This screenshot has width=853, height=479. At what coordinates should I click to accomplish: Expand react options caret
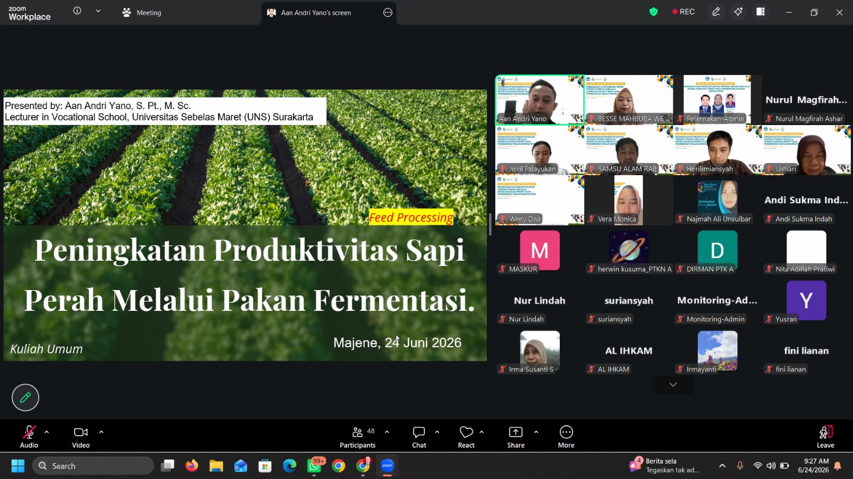(x=482, y=432)
